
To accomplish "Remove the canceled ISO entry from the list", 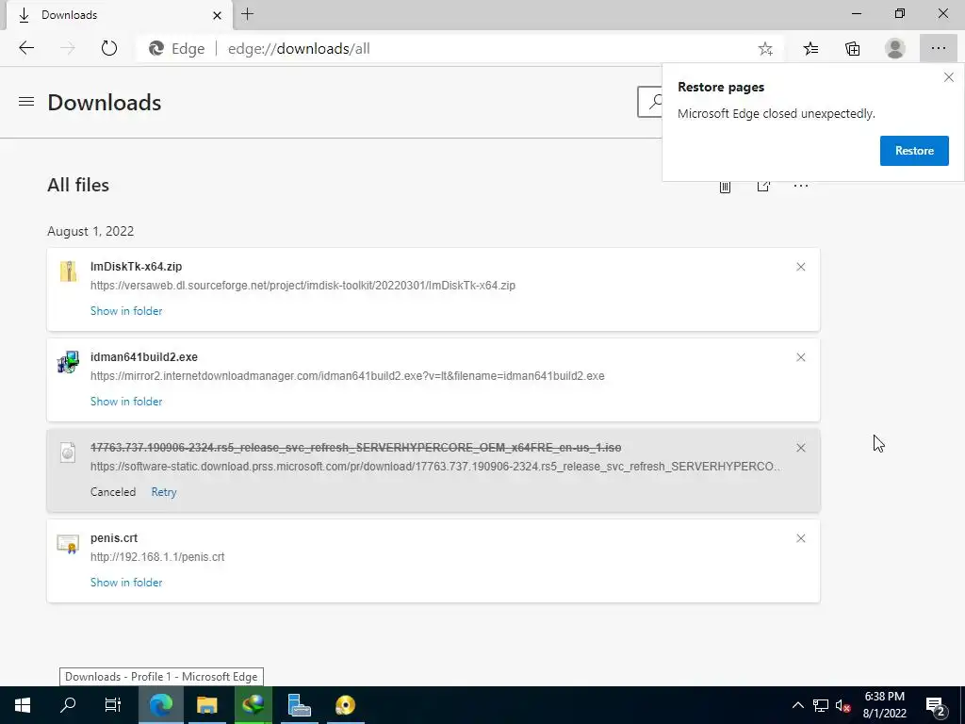I will pos(801,448).
